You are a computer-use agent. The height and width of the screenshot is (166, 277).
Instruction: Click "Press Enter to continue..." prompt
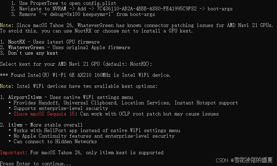(36, 164)
